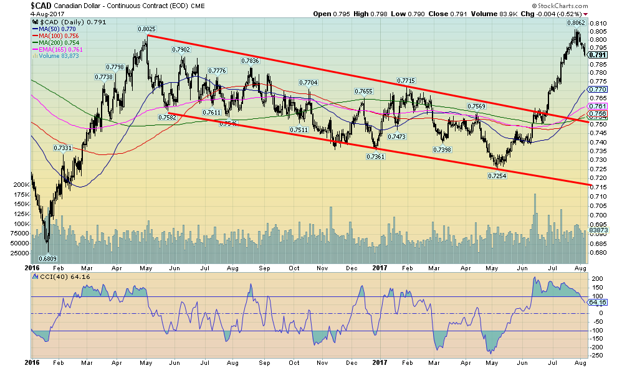The image size is (617, 368).
Task: Select the 0.7361 price annotation
Action: (374, 157)
